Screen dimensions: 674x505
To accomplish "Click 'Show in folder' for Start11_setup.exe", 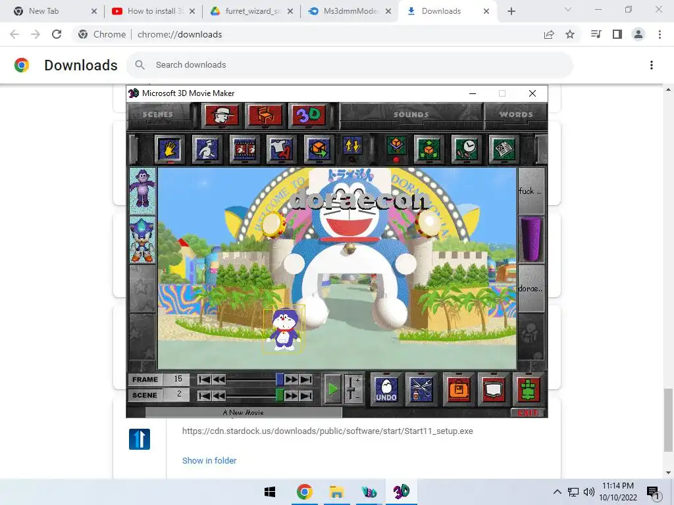I will (209, 460).
